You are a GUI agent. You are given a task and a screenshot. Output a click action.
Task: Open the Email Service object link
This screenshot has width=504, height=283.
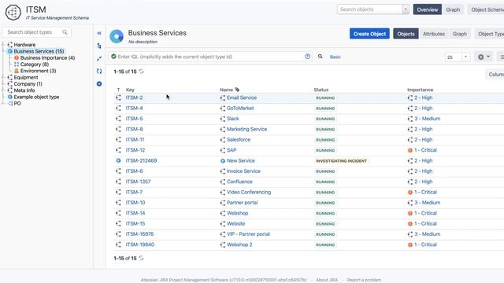242,97
